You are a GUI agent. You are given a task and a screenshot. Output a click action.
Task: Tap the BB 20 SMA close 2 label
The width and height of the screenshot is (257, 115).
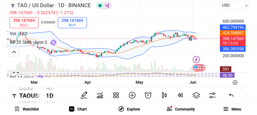[x=28, y=42]
